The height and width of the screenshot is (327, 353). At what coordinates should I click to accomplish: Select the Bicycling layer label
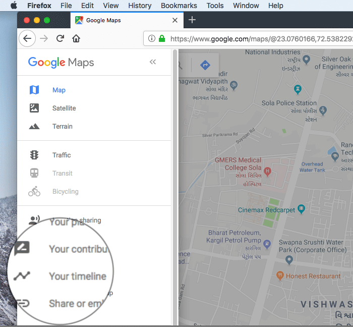coord(65,191)
